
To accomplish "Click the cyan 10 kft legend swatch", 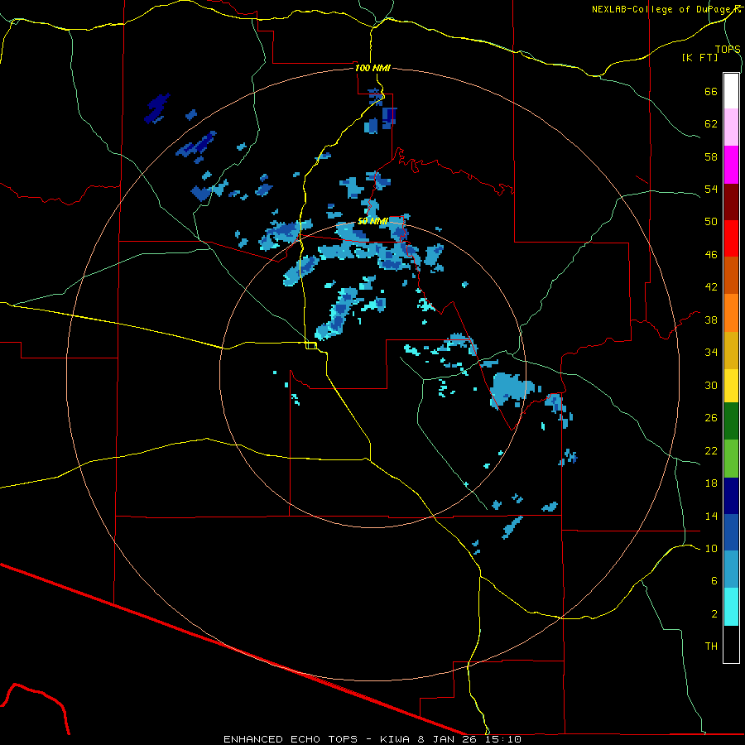I will (731, 607).
